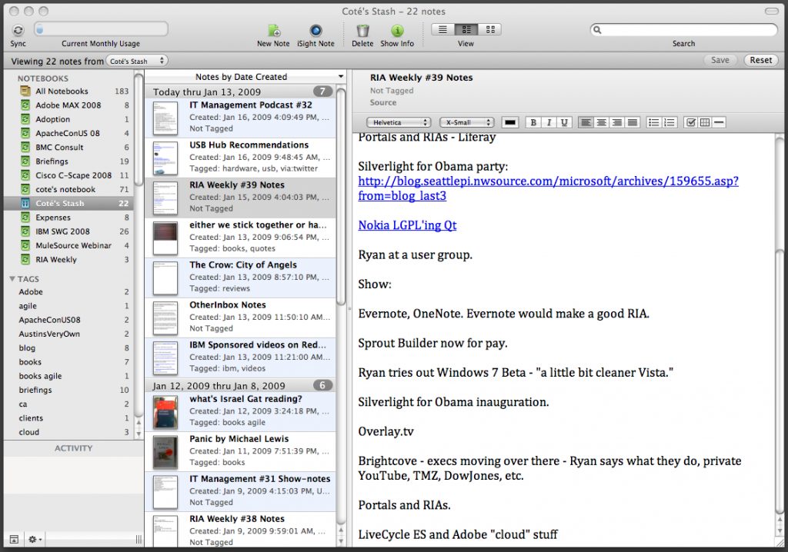This screenshot has height=552, width=788.
Task: Select IBM Sponsored videos note
Action: click(240, 357)
